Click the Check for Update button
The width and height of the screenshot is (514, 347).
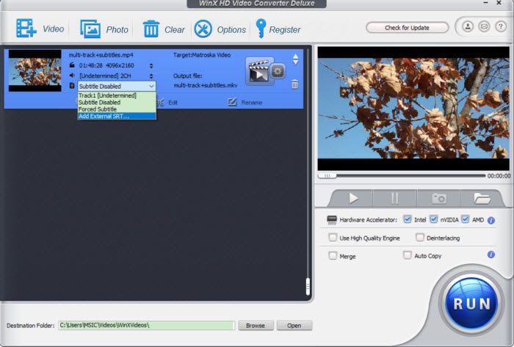pyautogui.click(x=407, y=28)
